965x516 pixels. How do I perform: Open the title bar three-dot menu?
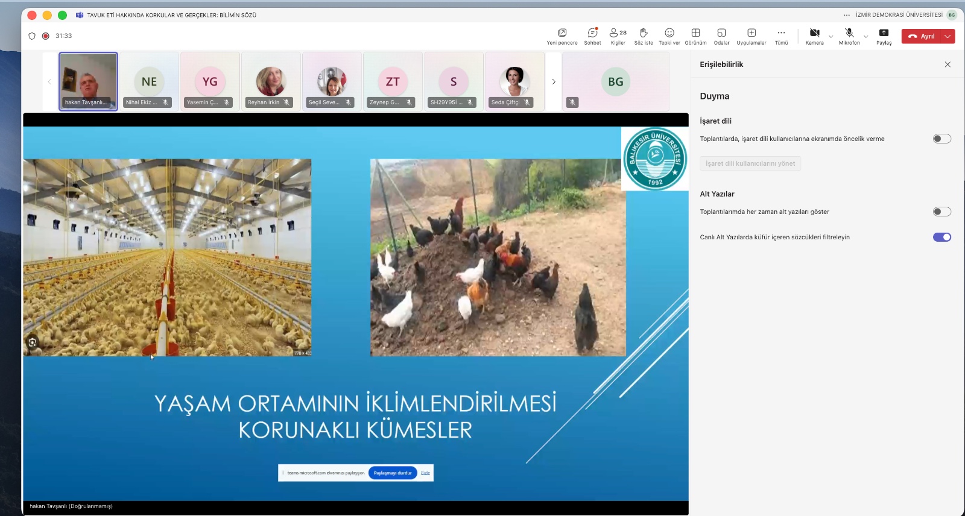pyautogui.click(x=847, y=15)
